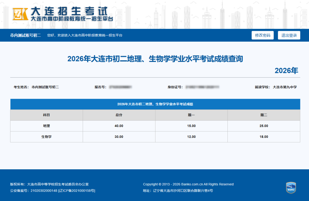Image resolution: width=309 pixels, height=201 pixels.
Task: Click the school name 大连市第九中学
Action: click(285, 87)
